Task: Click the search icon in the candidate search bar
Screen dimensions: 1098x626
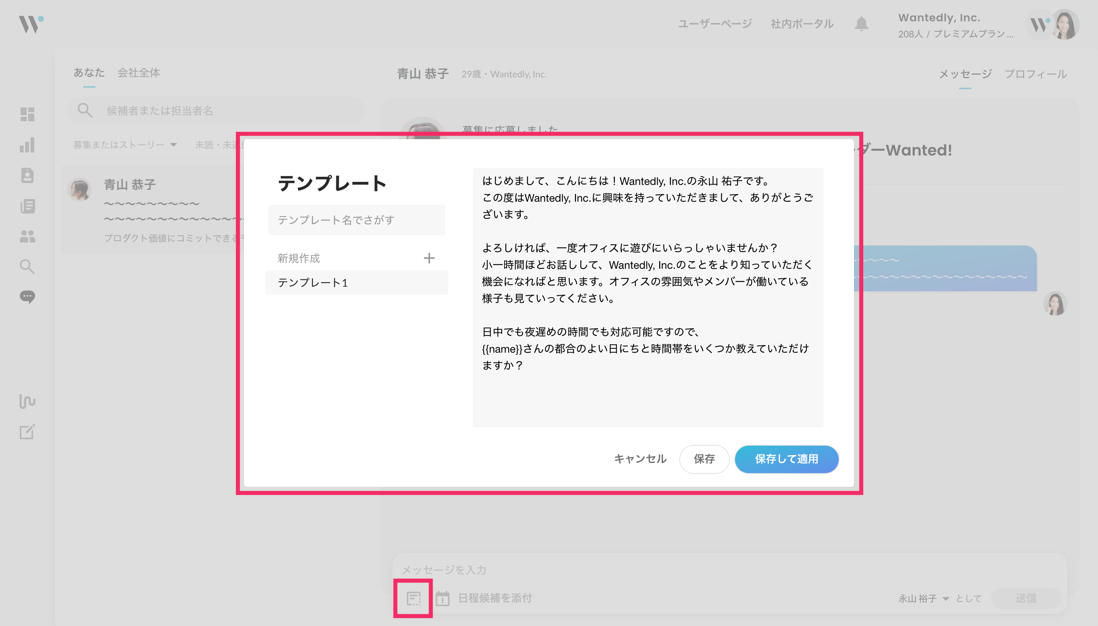Action: pos(85,111)
